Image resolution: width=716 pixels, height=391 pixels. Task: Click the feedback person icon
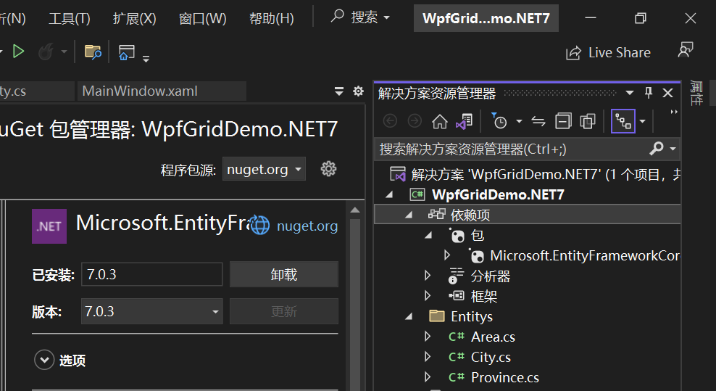(686, 50)
